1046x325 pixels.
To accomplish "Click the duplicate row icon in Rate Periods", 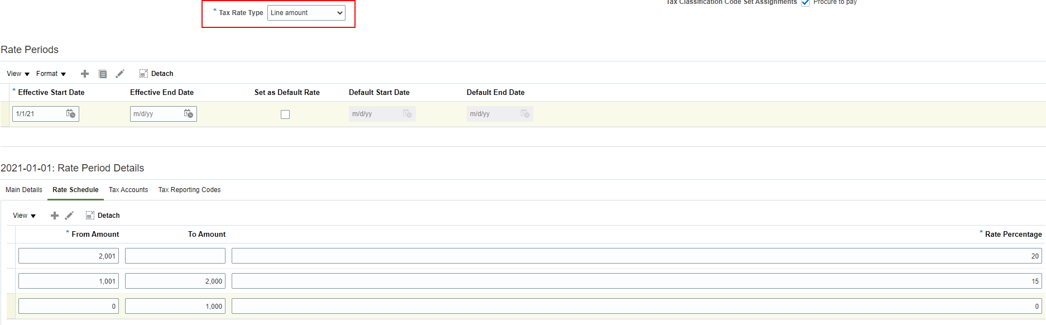I will click(103, 74).
